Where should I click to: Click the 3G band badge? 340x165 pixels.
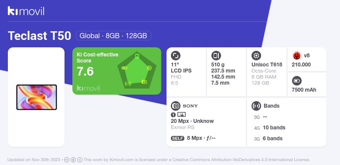tap(257, 139)
